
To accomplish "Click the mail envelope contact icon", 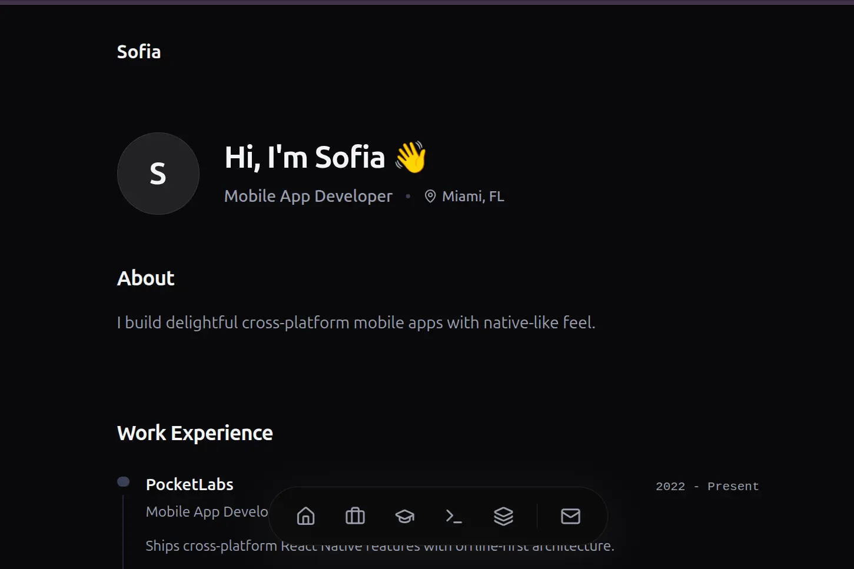I will (570, 516).
